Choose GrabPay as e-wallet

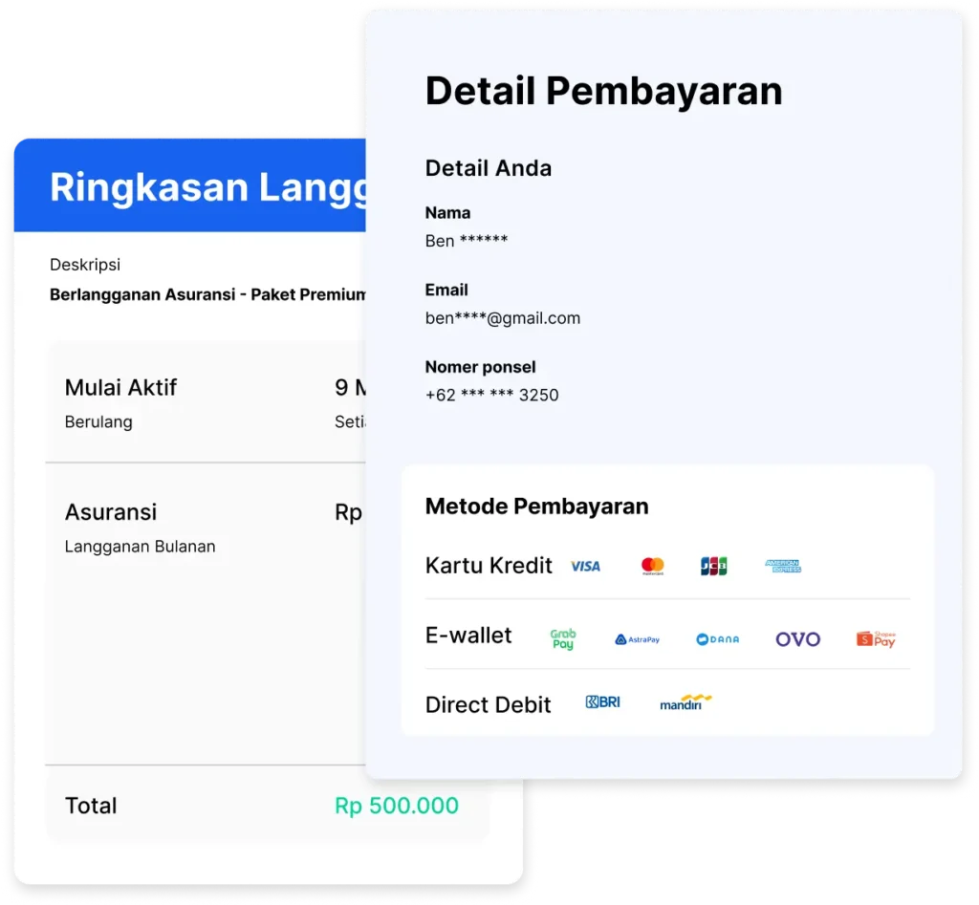click(563, 638)
